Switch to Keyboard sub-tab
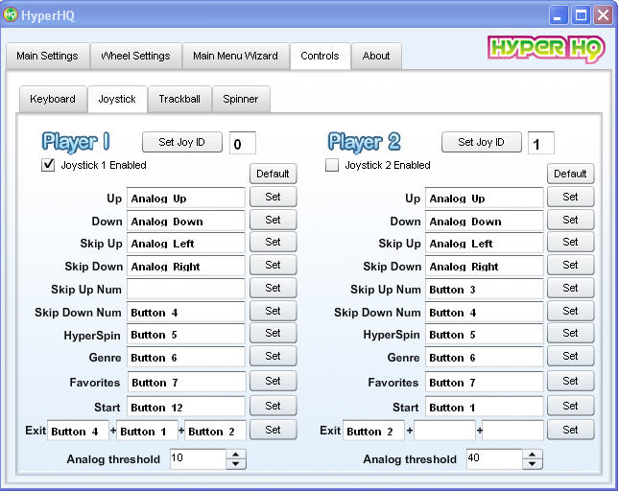This screenshot has width=619, height=491. [x=53, y=99]
